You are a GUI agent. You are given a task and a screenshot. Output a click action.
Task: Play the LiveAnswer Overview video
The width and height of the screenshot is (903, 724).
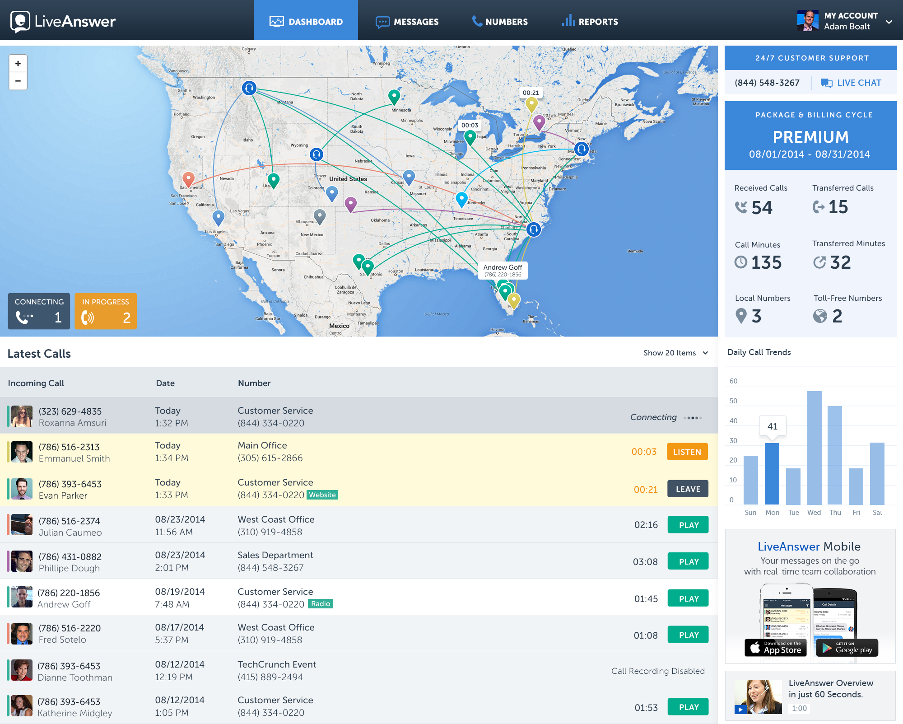740,709
